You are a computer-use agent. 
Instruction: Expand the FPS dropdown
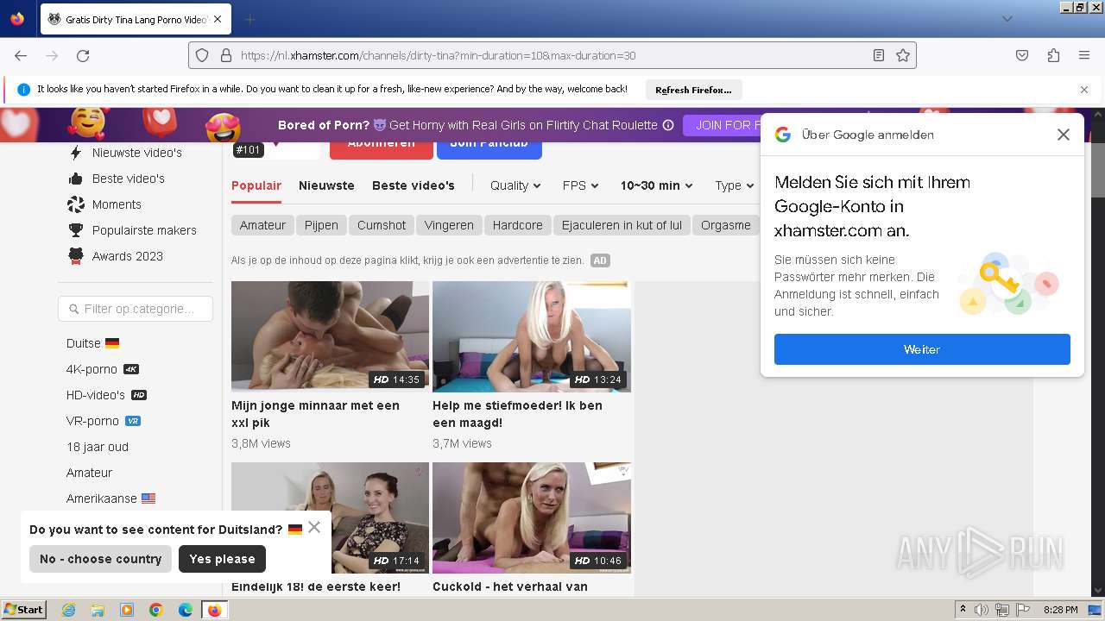582,185
